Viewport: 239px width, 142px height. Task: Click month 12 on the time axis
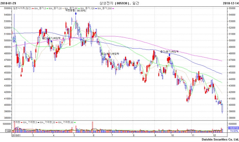[214, 135]
